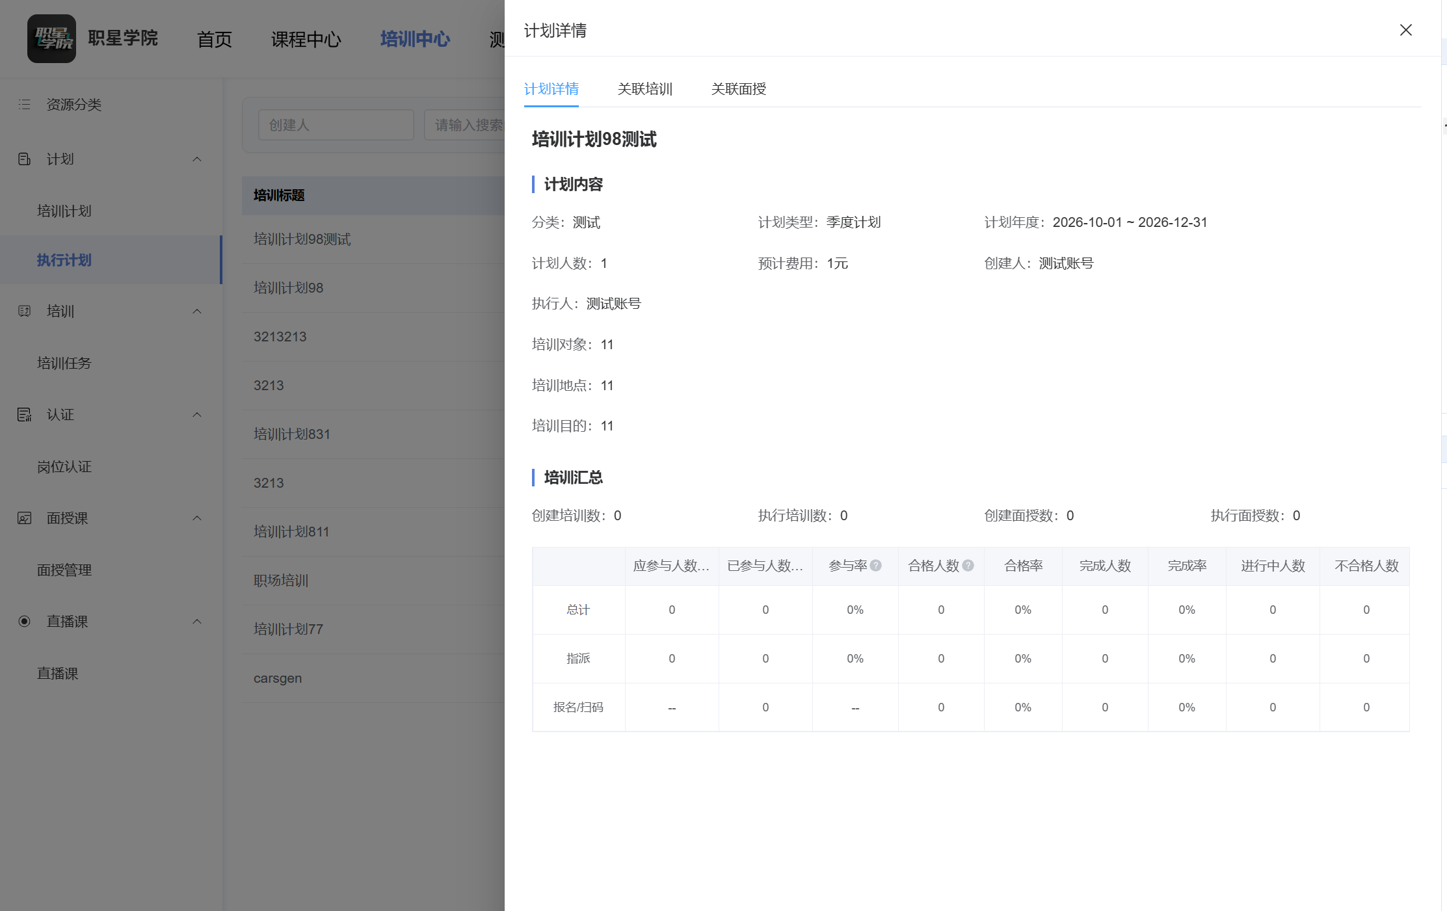The image size is (1447, 911).
Task: Click the 指派 row label
Action: coord(578,659)
